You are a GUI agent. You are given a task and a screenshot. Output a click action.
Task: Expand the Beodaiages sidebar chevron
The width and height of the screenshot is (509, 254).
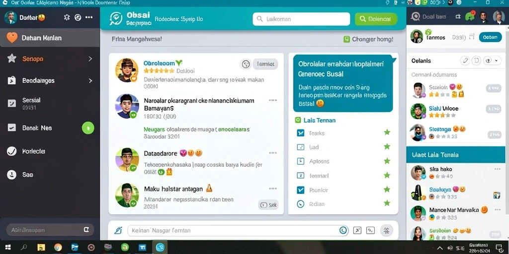90,80
